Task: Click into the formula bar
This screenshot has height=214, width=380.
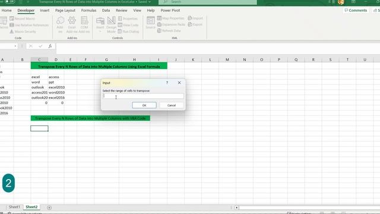Action: pyautogui.click(x=218, y=49)
